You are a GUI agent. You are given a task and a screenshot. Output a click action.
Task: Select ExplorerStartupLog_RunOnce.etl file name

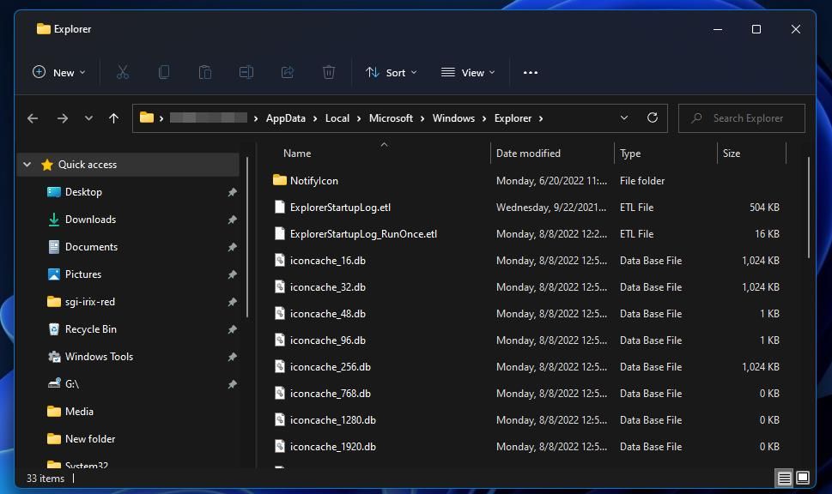pyautogui.click(x=363, y=234)
